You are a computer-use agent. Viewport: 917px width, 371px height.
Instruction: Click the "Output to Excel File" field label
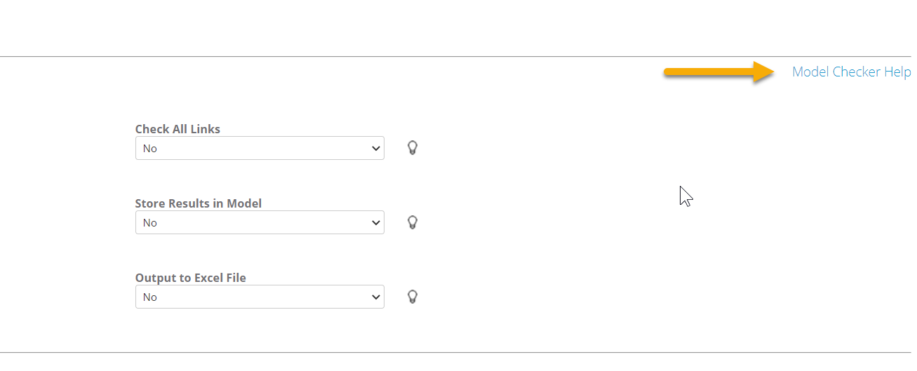click(x=190, y=278)
